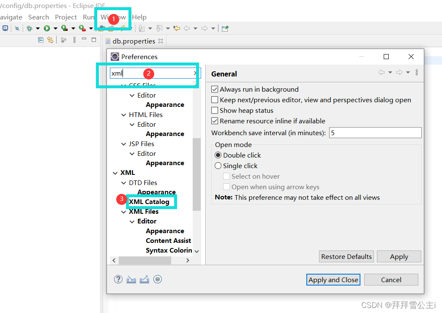
Task: Check Keep next/previous editor dialog open
Action: pyautogui.click(x=215, y=100)
